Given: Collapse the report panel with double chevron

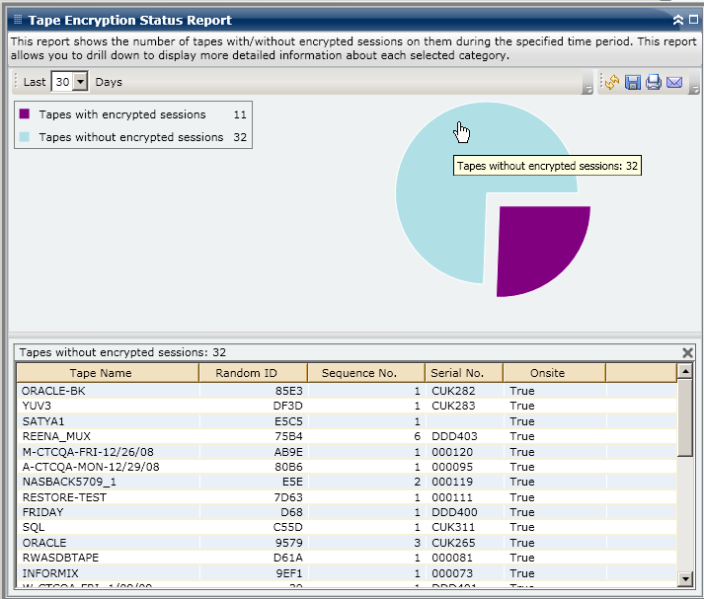Looking at the screenshot, I should click(677, 19).
